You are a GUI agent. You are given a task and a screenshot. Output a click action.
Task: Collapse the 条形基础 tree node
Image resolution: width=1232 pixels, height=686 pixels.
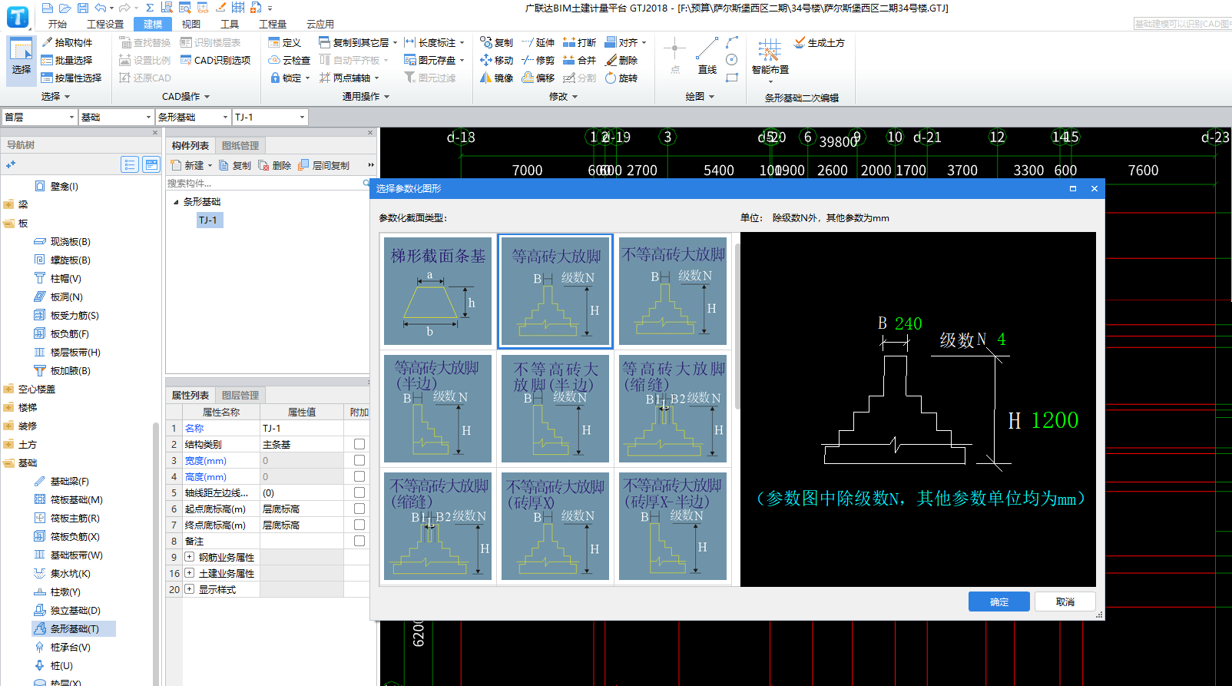[x=176, y=202]
